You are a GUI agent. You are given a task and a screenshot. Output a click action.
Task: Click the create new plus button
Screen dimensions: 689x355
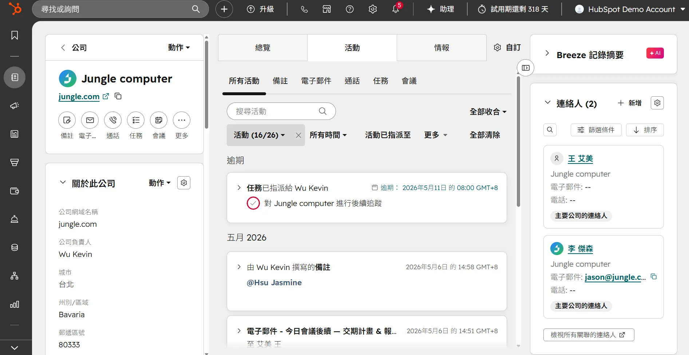(x=224, y=9)
